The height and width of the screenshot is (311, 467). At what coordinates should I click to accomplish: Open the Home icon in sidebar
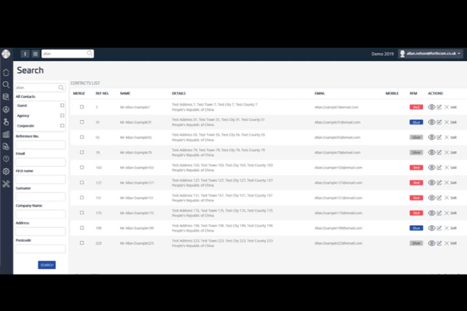(x=6, y=72)
